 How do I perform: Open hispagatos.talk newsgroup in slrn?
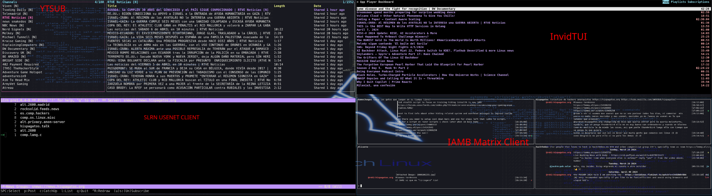pyautogui.click(x=35, y=126)
